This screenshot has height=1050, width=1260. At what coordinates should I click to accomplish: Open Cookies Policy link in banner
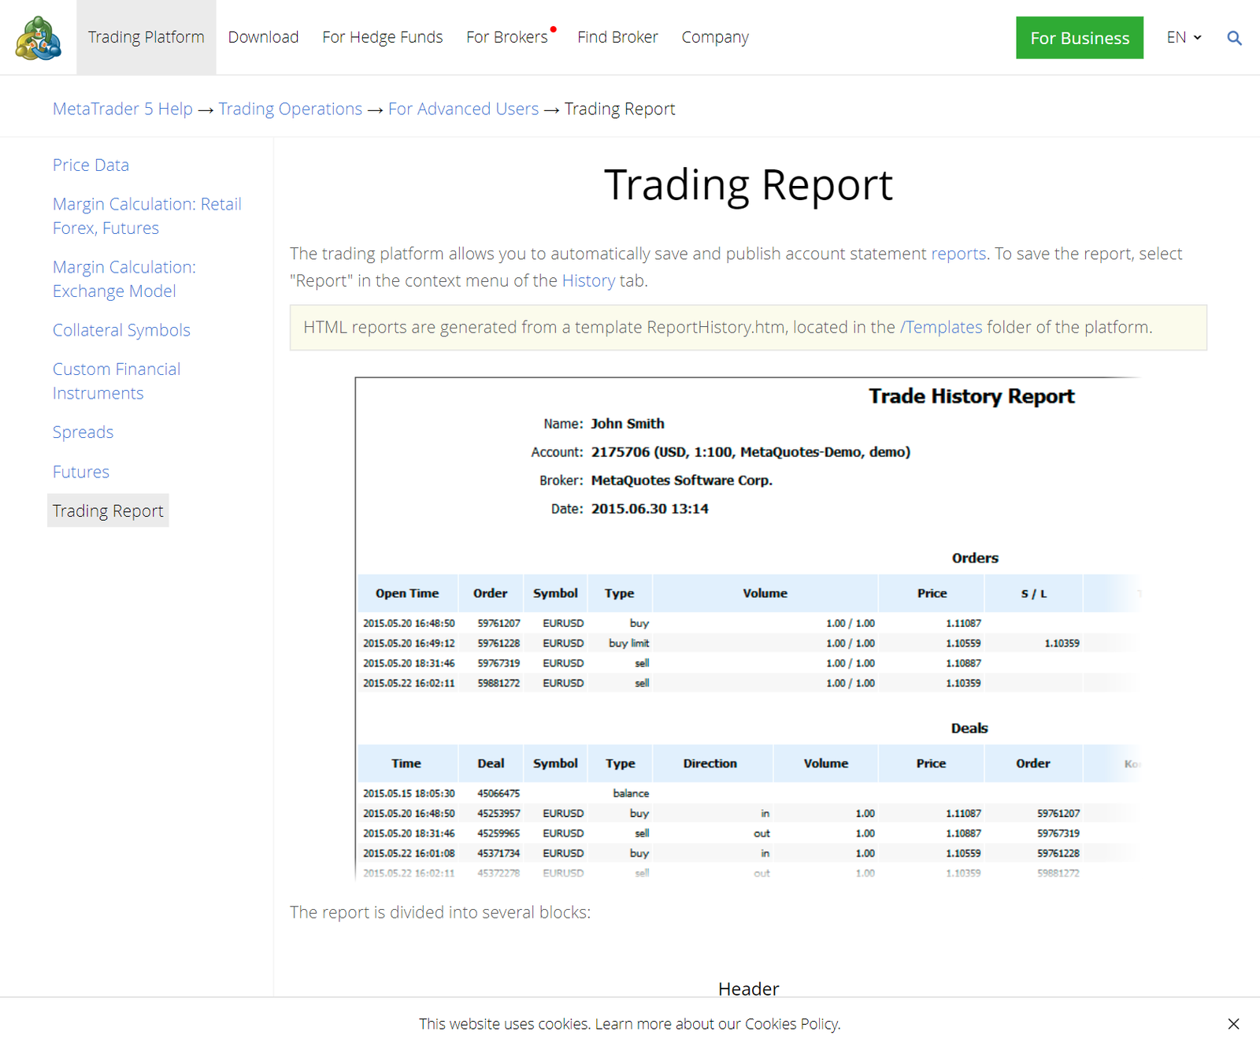(x=791, y=1023)
